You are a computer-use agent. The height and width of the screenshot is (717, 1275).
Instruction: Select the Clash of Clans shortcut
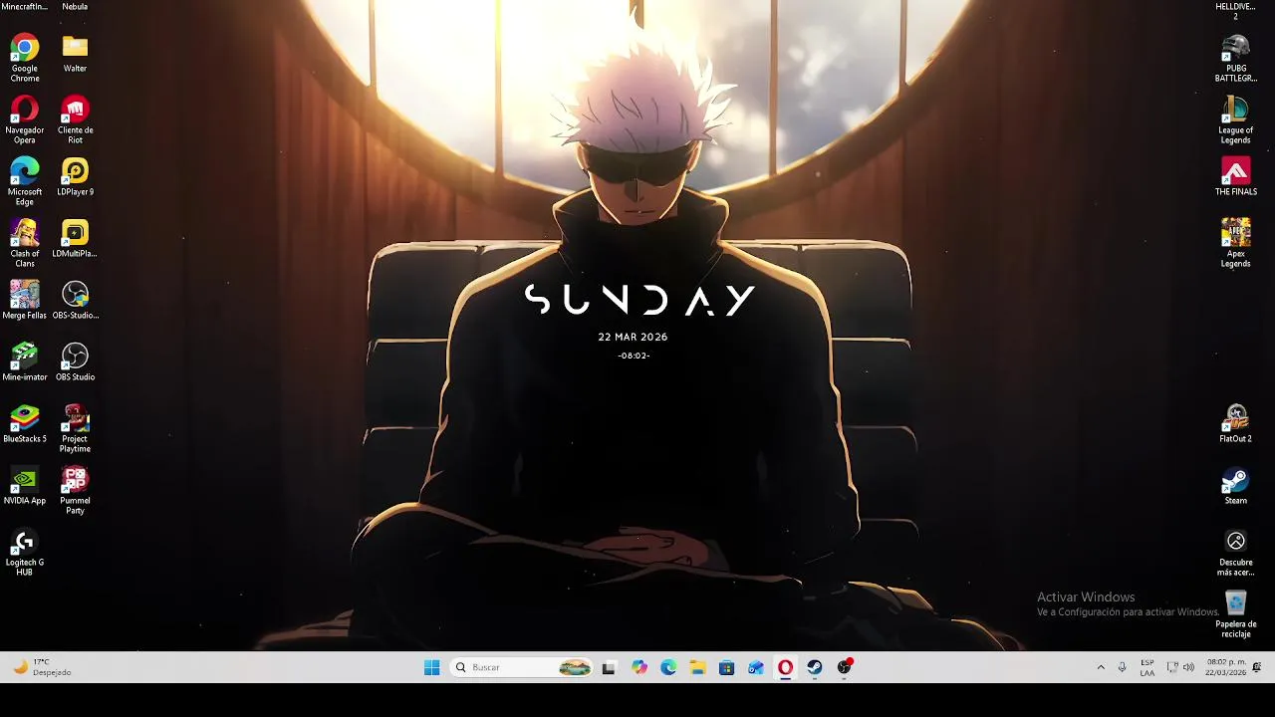coord(25,242)
